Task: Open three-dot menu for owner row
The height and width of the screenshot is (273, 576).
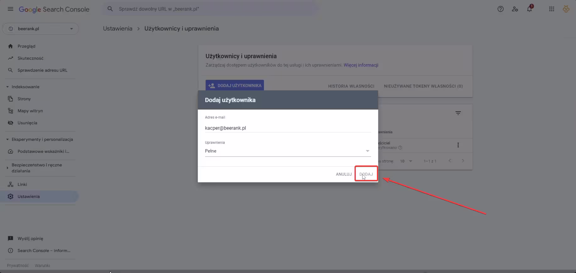Action: [458, 145]
